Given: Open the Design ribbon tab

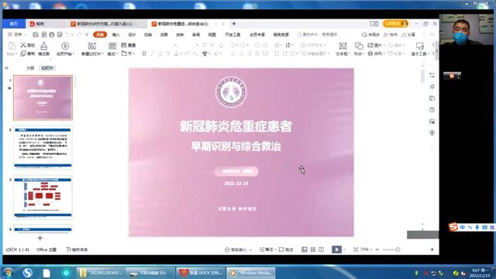Looking at the screenshot, I should tap(132, 34).
